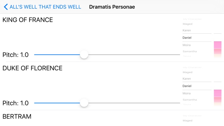Tap the BERTRAM character name
This screenshot has height=126, width=224.
coord(17,117)
